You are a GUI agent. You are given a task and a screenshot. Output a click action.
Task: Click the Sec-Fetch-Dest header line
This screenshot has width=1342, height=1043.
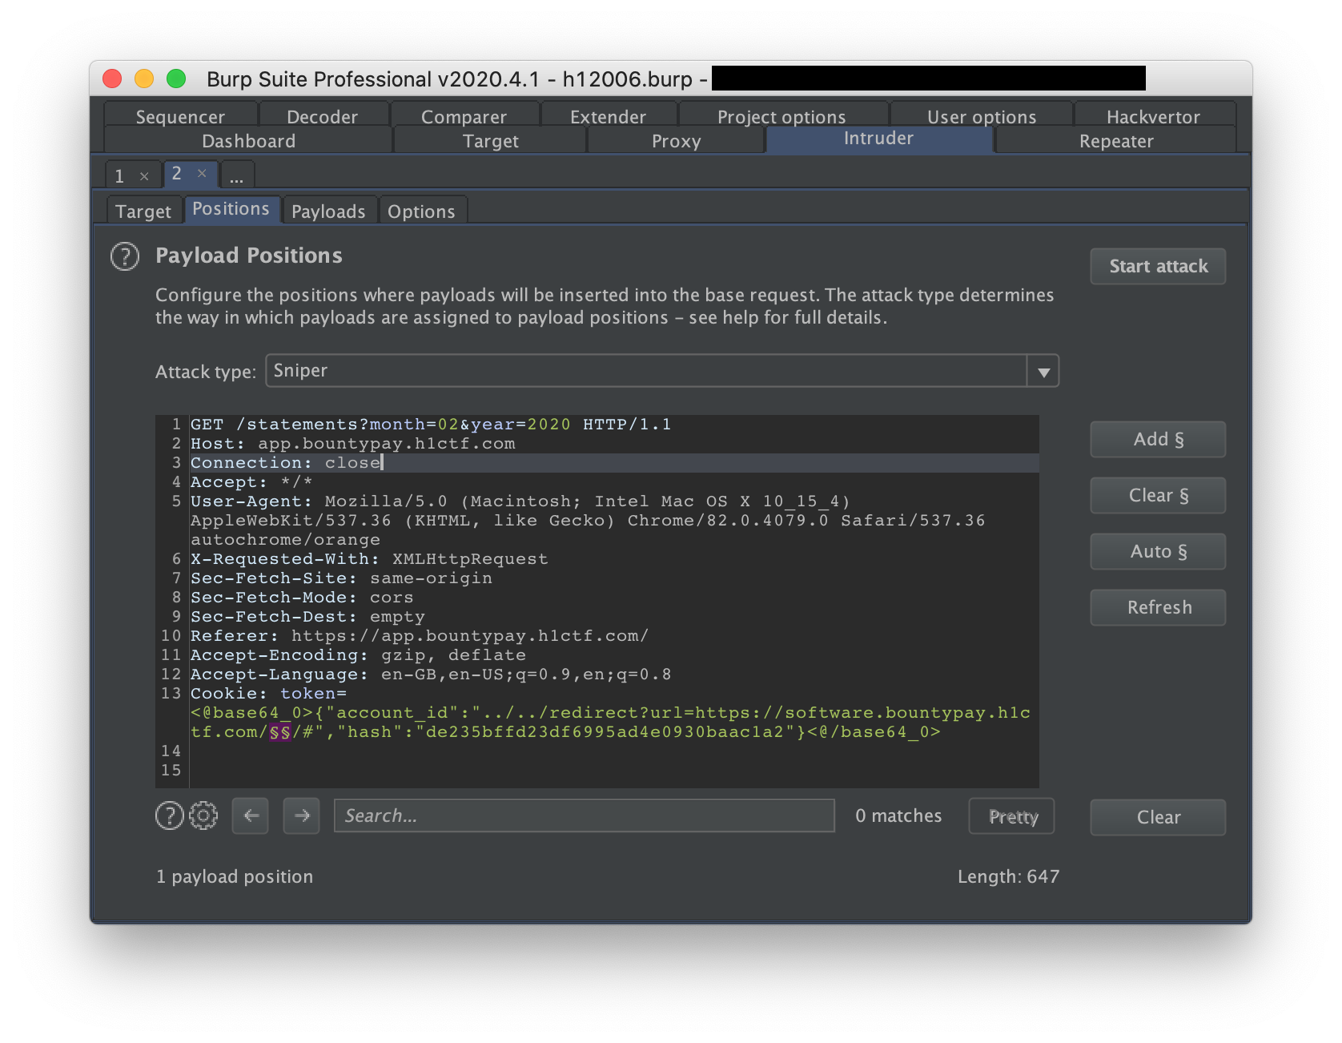point(307,617)
